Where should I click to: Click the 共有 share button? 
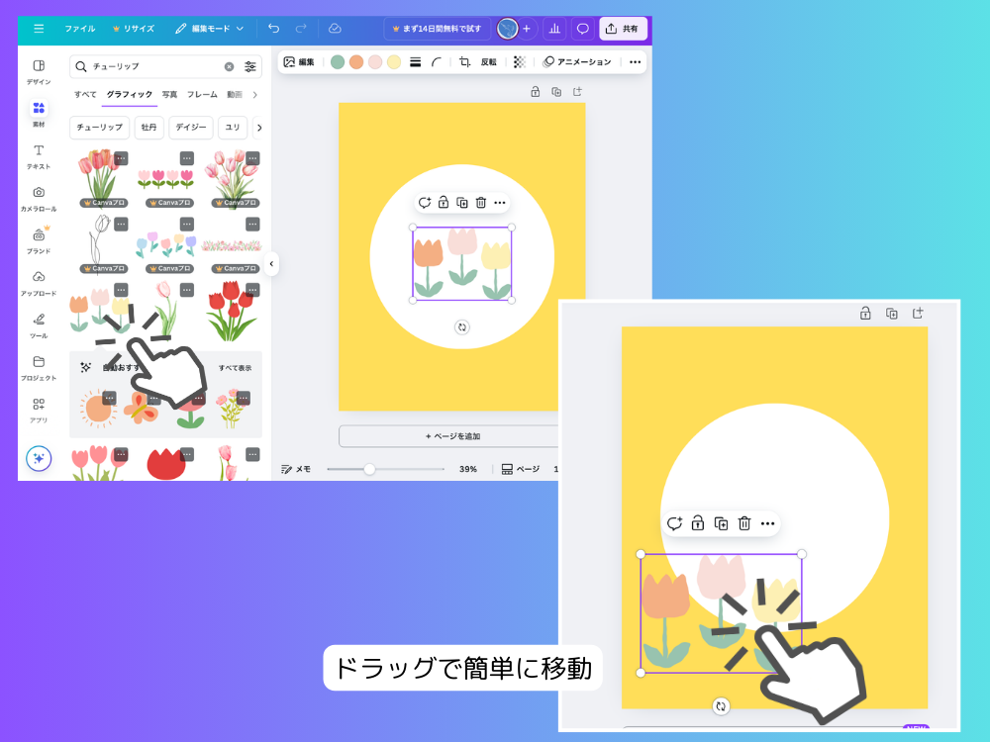tap(624, 29)
